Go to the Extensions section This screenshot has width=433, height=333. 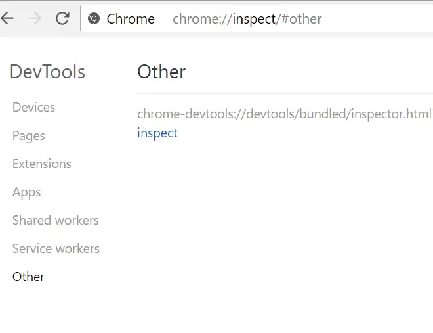42,164
